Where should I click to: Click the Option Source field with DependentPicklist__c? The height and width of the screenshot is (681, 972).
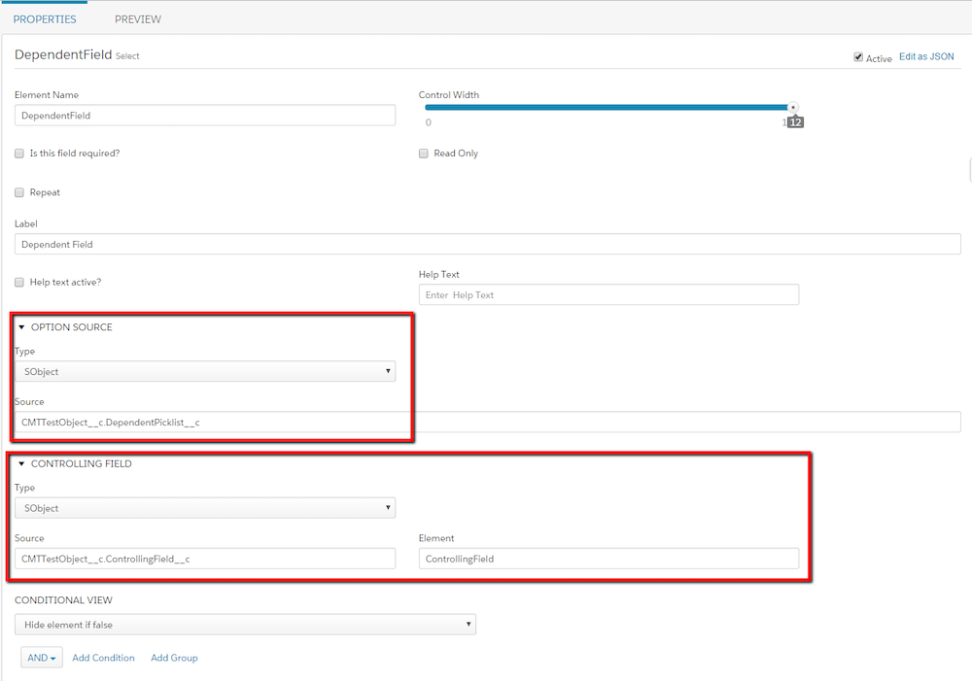(488, 422)
